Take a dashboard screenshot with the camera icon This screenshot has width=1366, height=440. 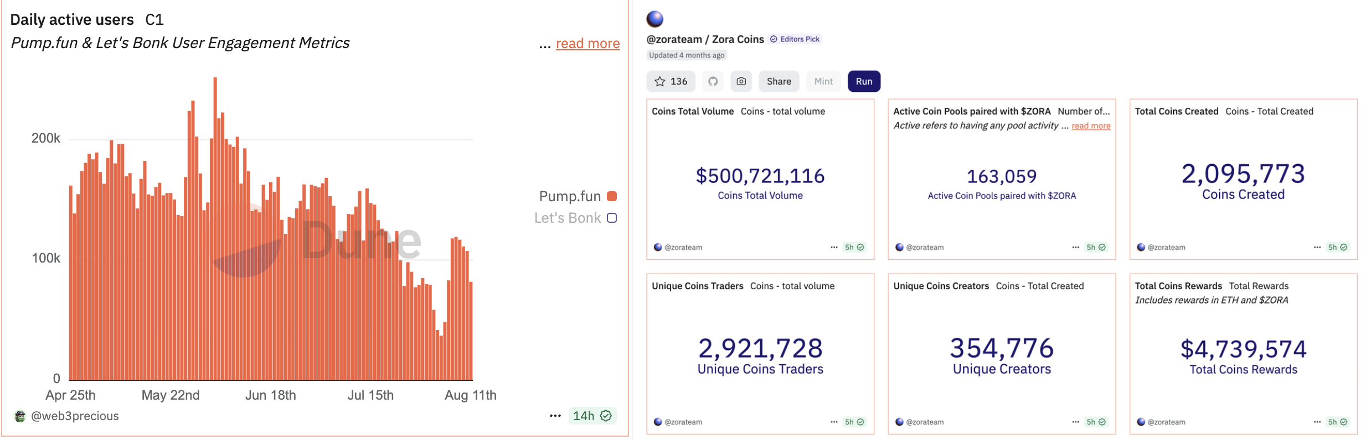coord(741,81)
